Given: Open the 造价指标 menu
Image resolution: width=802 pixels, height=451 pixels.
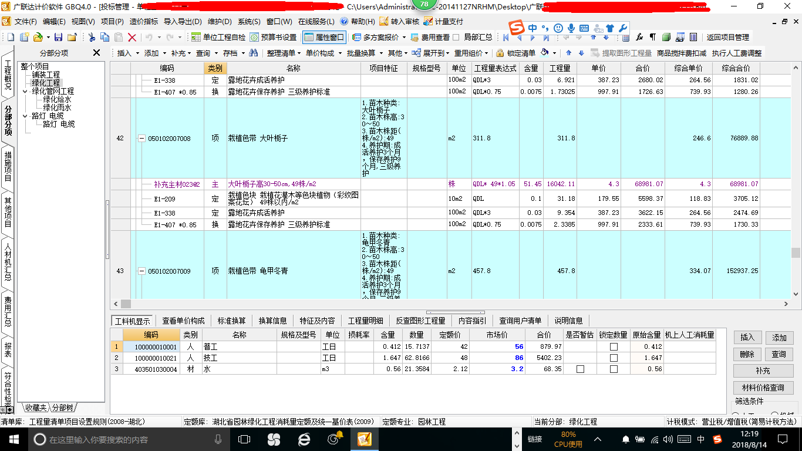Looking at the screenshot, I should point(144,22).
